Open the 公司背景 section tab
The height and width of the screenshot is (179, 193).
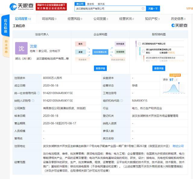click(23, 19)
